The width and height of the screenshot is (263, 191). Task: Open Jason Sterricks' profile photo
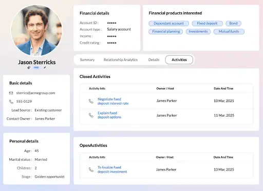[36, 30]
